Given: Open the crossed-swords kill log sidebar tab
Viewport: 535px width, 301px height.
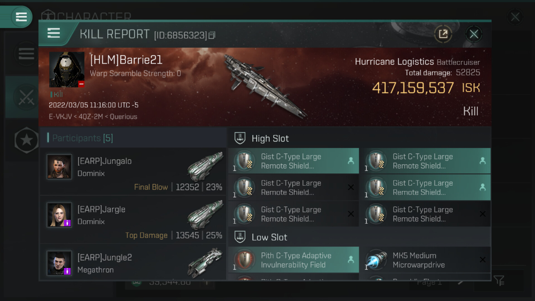Looking at the screenshot, I should pos(26,97).
